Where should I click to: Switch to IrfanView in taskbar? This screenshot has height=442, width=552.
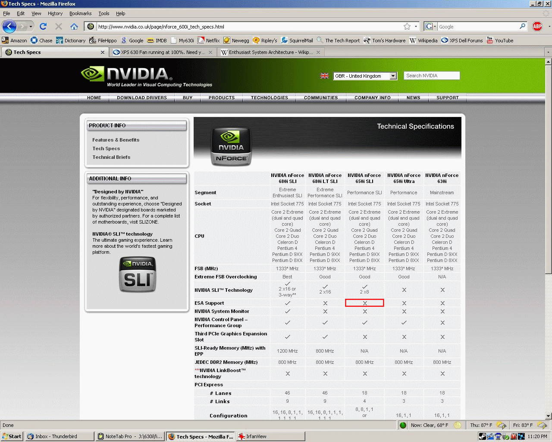(x=270, y=436)
